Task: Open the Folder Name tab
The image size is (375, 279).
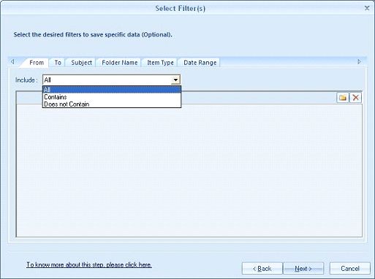Action: [120, 63]
